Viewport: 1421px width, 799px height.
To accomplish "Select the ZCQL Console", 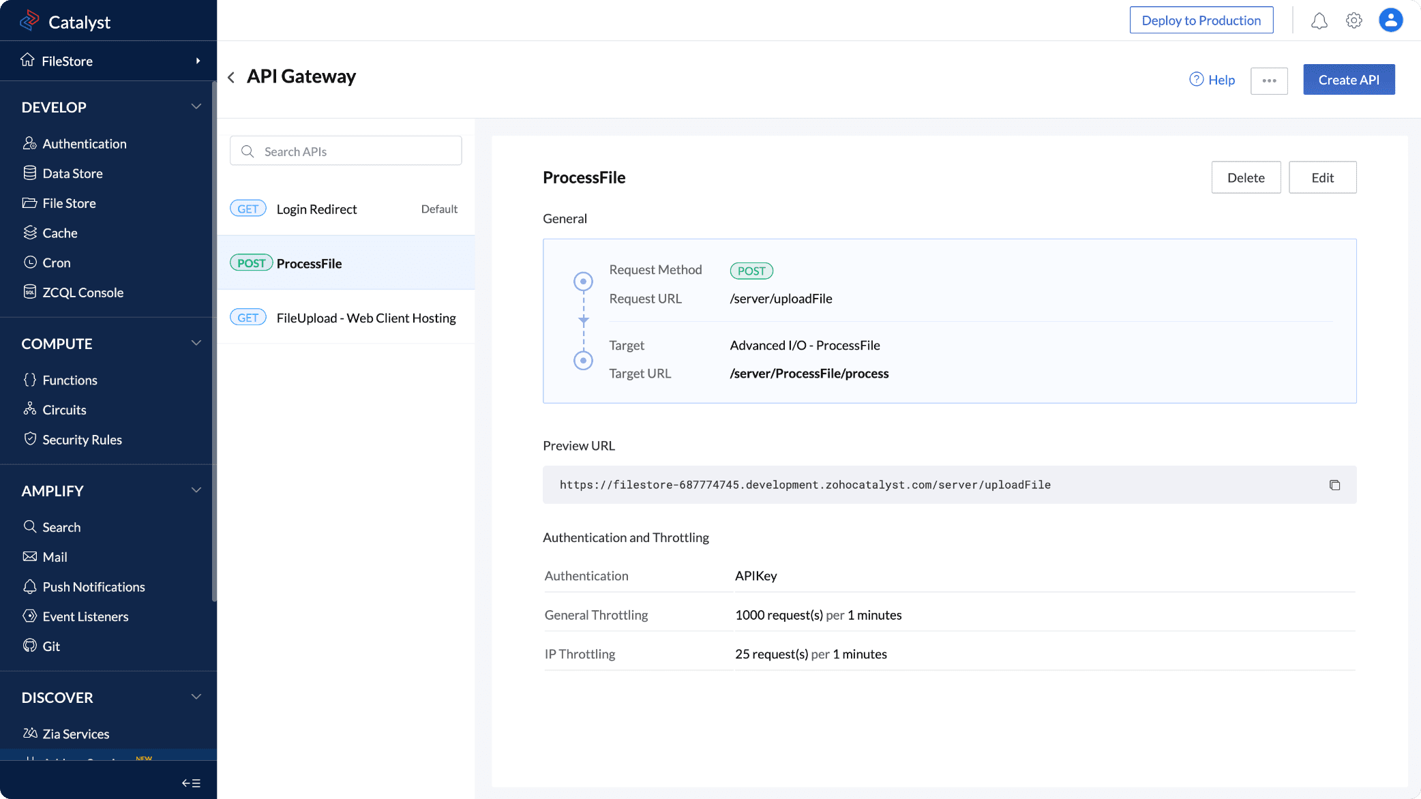I will tap(83, 292).
